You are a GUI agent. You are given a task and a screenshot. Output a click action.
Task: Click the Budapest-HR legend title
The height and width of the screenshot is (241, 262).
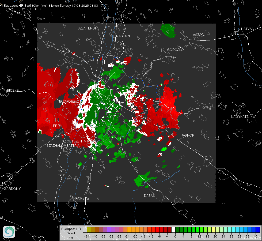coord(71,229)
